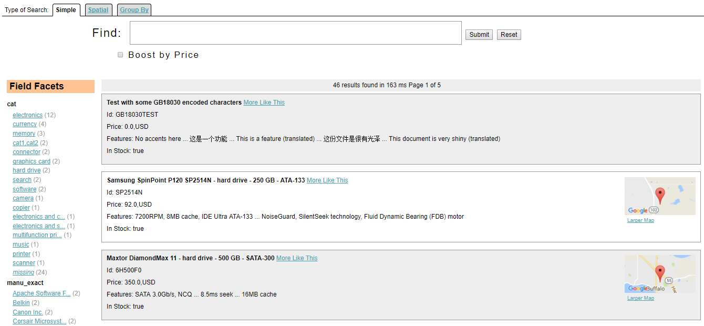Filter by 'multifunction pri...' facet
The image size is (704, 326).
[37, 235]
